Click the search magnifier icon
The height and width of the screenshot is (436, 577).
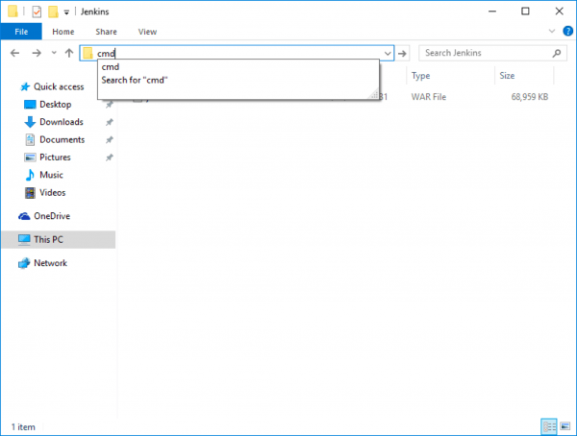[557, 54]
